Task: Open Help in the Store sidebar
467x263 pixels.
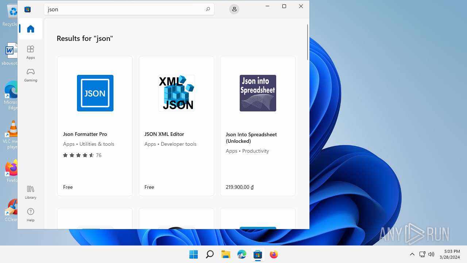Action: coord(31,215)
